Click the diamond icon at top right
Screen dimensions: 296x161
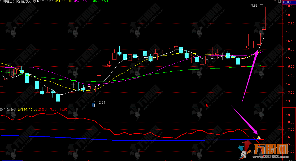click(275, 2)
